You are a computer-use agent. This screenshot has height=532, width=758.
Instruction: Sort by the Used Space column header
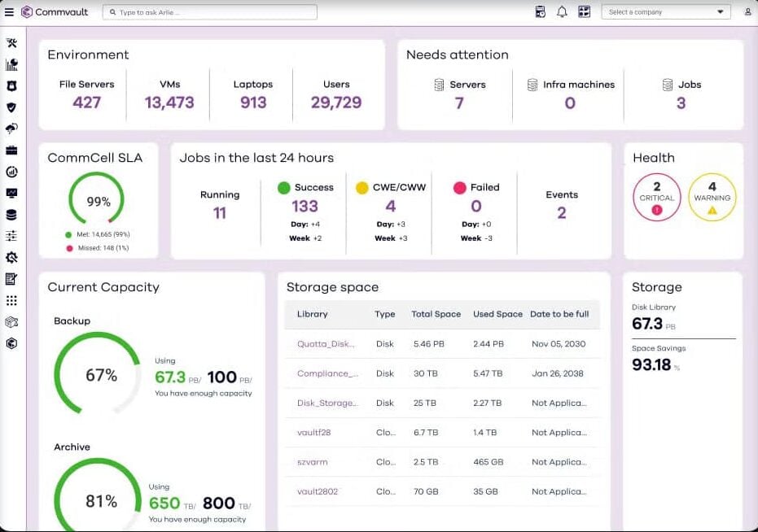[x=498, y=314]
